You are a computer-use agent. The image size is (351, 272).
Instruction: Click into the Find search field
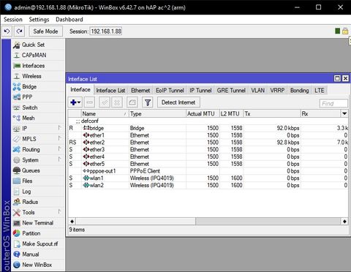[x=333, y=104]
